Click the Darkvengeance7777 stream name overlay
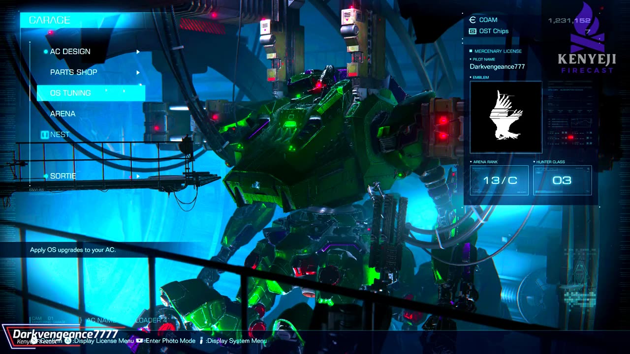Screen dimensions: 630x354 tap(65, 334)
